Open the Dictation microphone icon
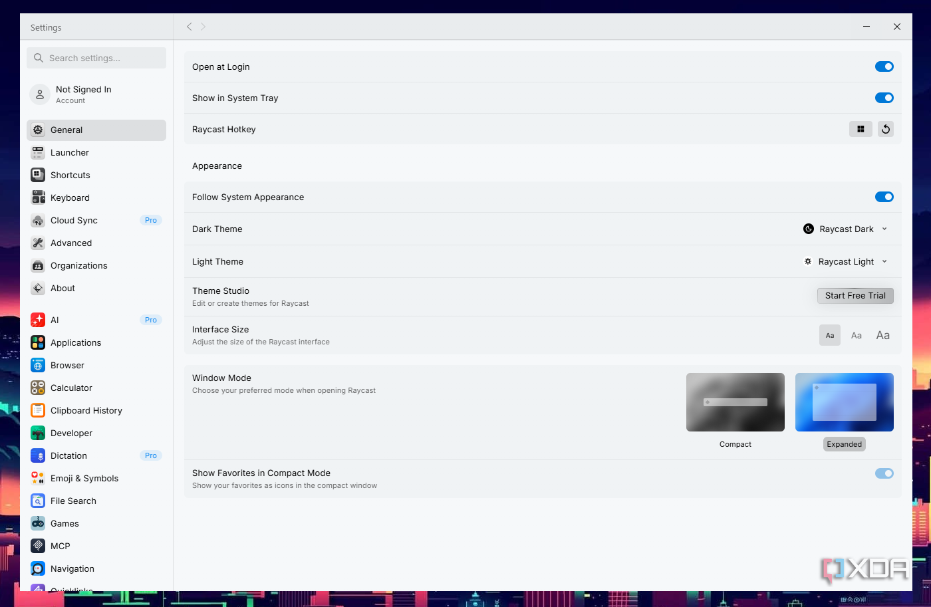The width and height of the screenshot is (931, 607). click(x=38, y=456)
